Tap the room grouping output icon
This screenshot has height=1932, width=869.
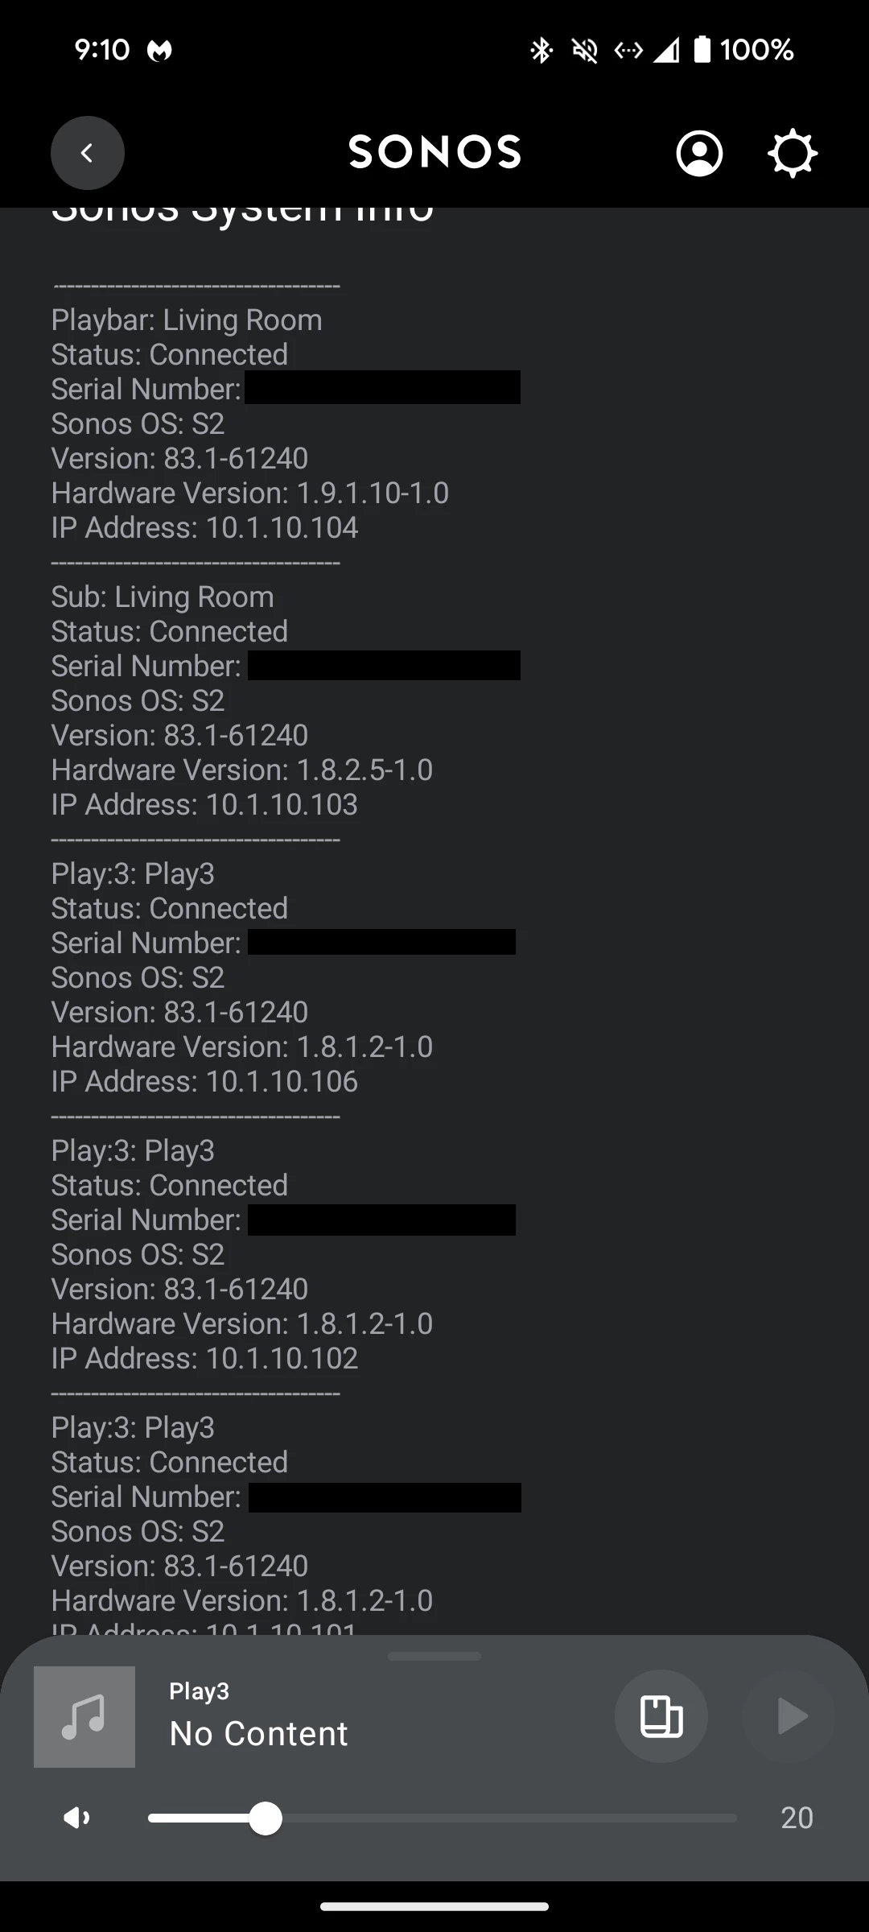661,1716
